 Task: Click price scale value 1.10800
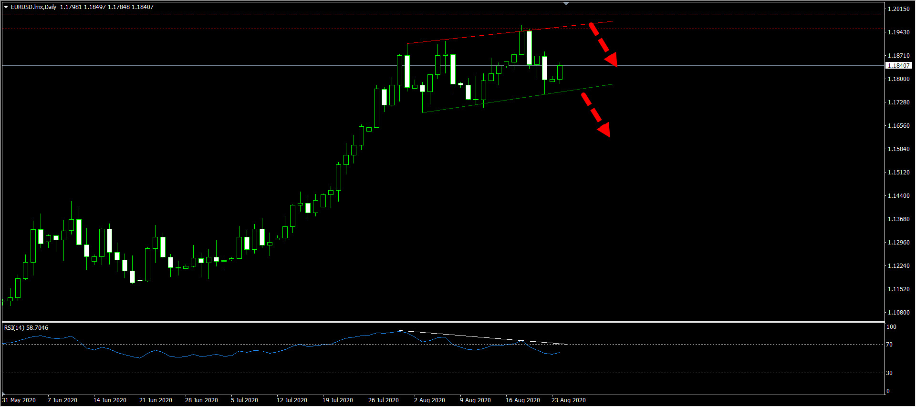pos(899,313)
